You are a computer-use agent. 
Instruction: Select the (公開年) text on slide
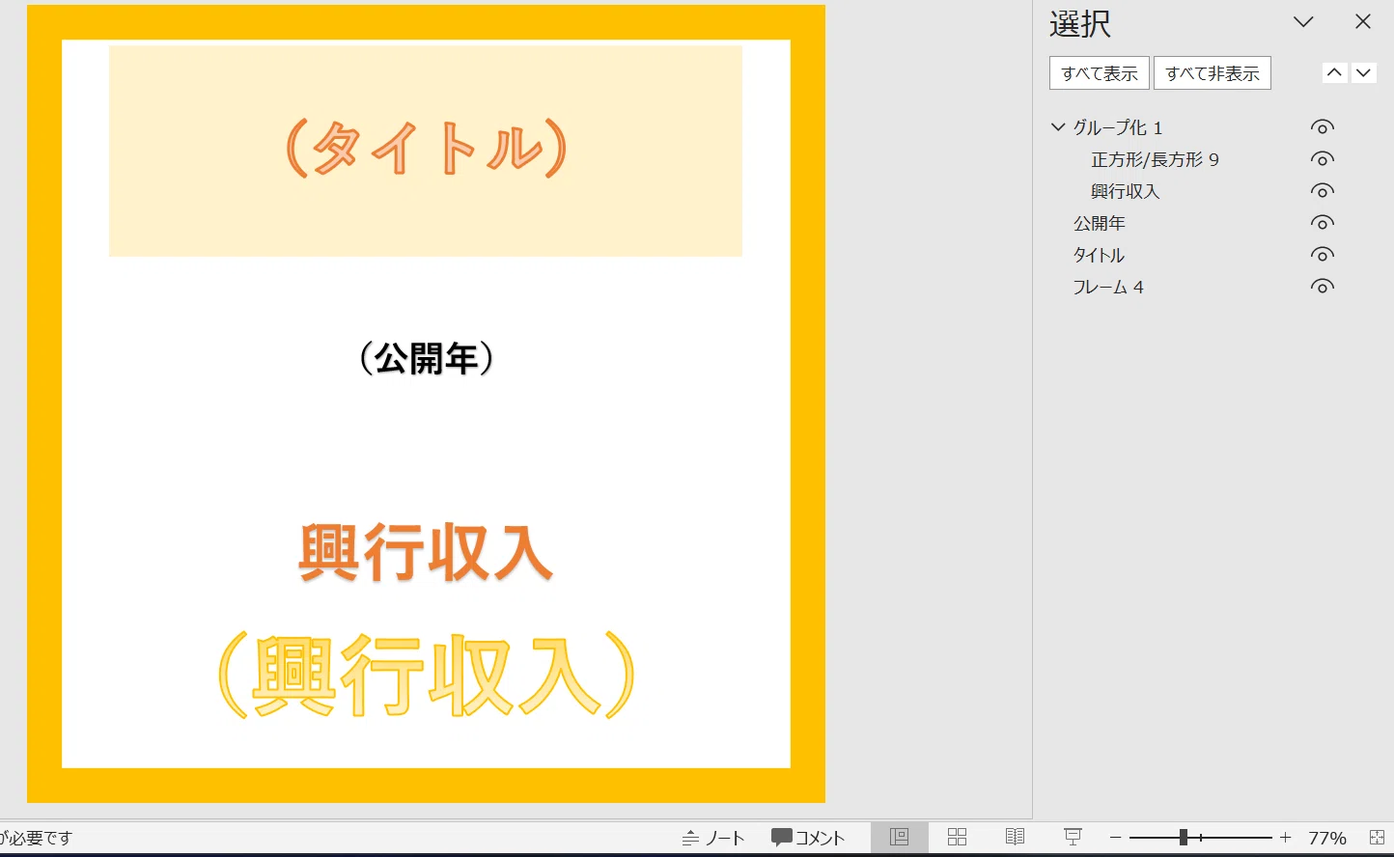coord(426,359)
